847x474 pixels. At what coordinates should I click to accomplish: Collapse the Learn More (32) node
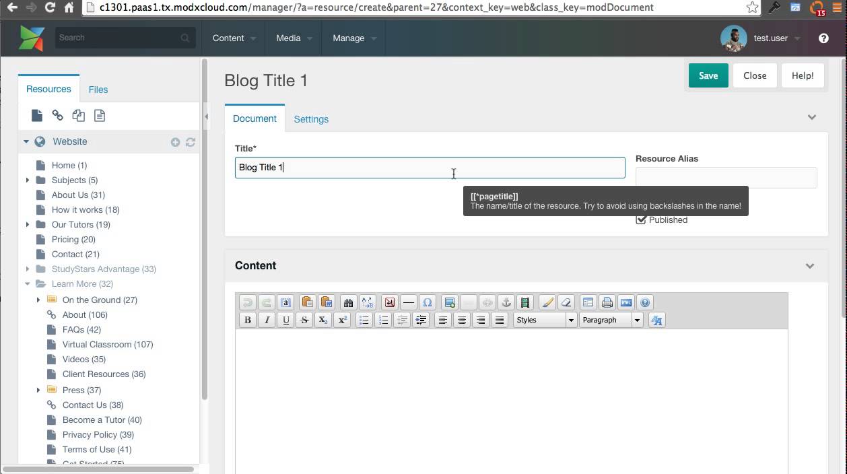(28, 283)
